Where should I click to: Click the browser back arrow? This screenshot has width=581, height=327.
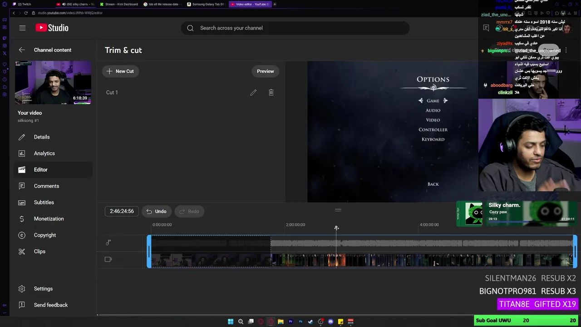tap(14, 13)
